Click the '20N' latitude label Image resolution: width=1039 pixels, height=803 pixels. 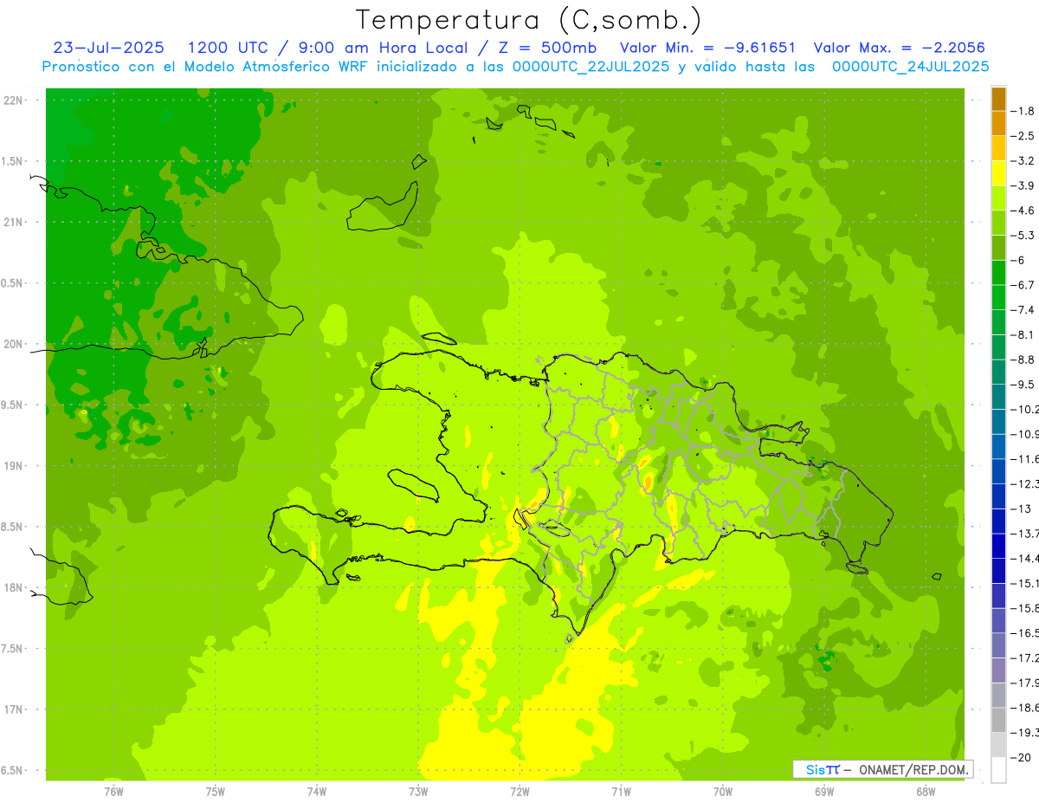point(14,344)
